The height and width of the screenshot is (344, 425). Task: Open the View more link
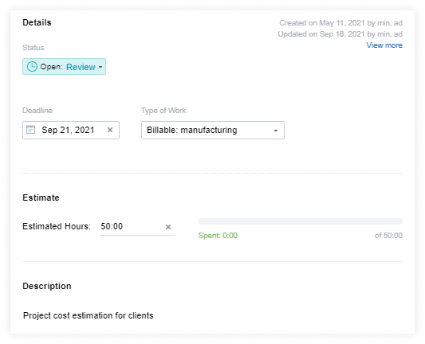384,45
